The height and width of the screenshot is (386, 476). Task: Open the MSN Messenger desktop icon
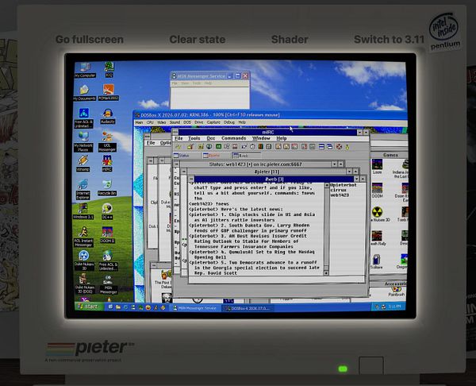(108, 284)
